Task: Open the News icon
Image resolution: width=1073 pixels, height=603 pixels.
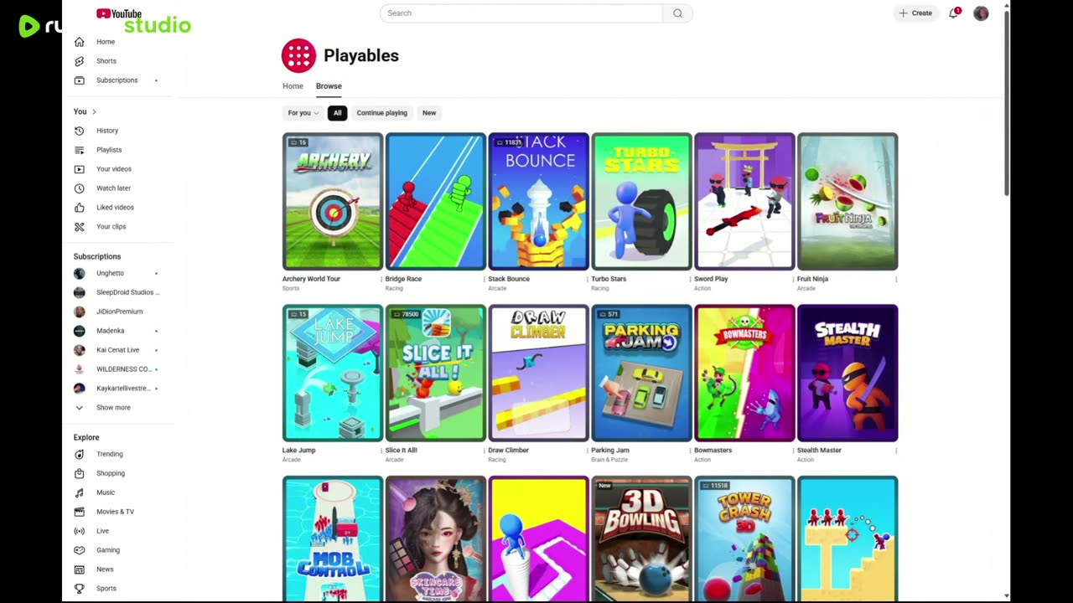Action: 79,569
